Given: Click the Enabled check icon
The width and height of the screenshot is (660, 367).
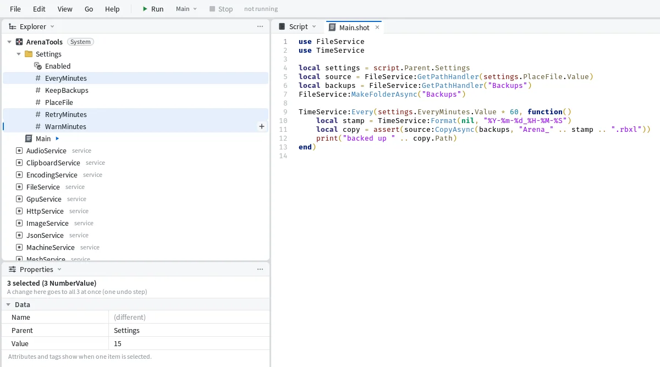Looking at the screenshot, I should coord(38,66).
